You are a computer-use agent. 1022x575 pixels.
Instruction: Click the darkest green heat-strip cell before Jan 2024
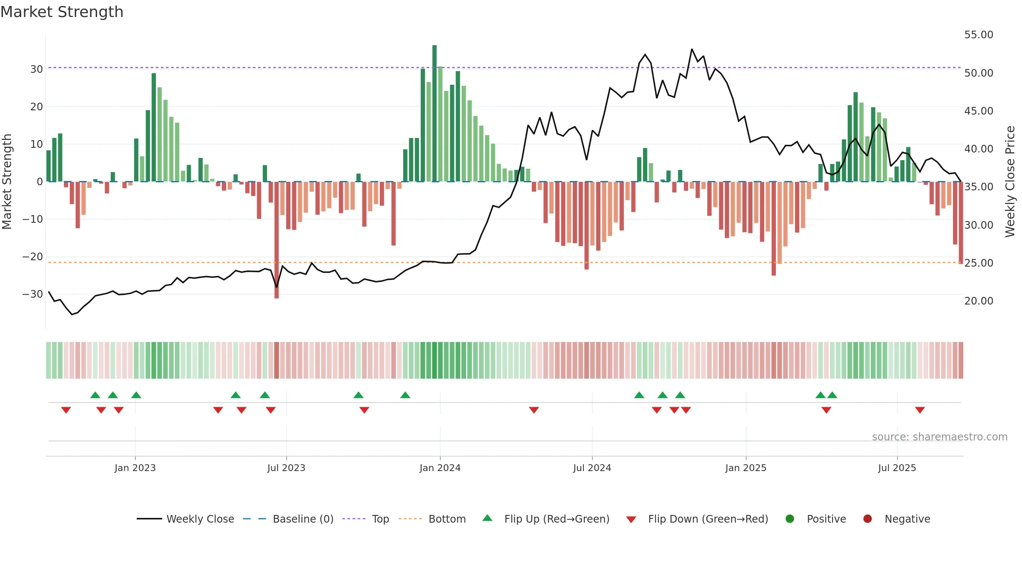[x=434, y=360]
